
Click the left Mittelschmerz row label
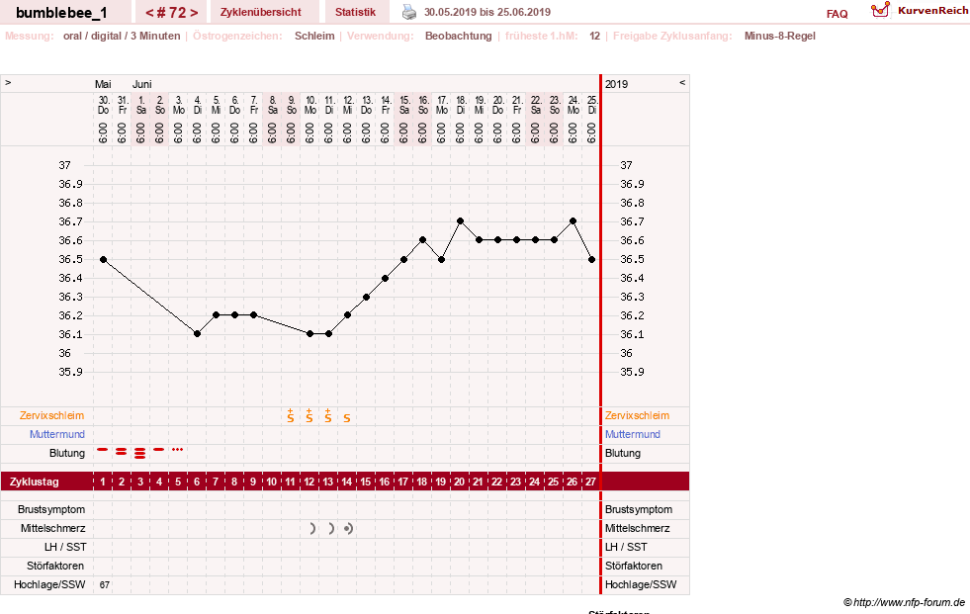click(52, 528)
